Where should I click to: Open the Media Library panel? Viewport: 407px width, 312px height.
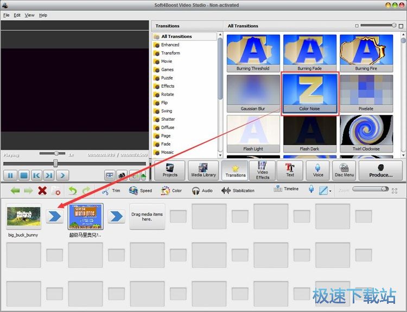pyautogui.click(x=203, y=170)
